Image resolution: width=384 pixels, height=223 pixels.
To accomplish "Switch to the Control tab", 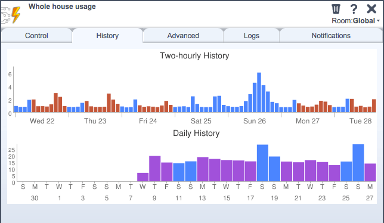I will pyautogui.click(x=36, y=36).
